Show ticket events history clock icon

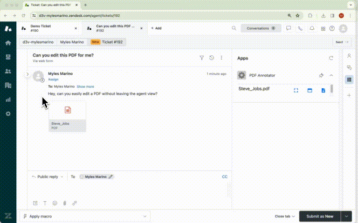click(x=212, y=58)
